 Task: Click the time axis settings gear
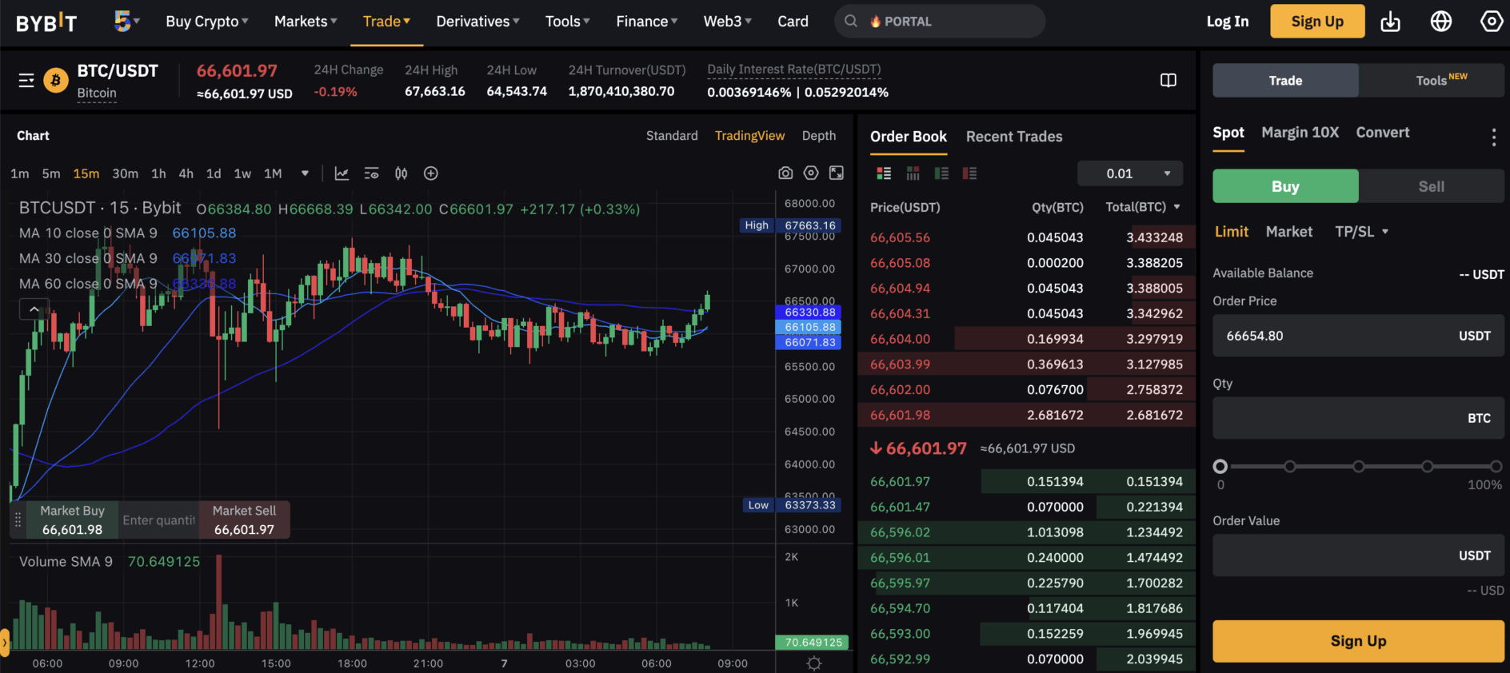(814, 663)
